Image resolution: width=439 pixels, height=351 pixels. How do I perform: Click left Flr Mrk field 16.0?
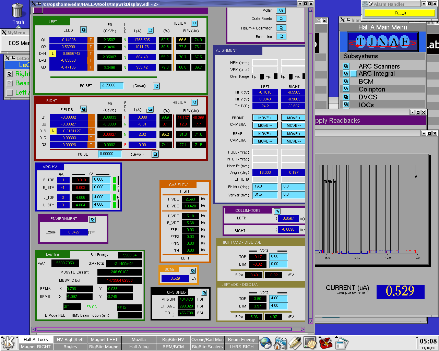[x=265, y=186]
